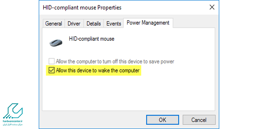Click the 'HID-compliant mouse Properties' title bar
Viewport: 258px width, 129px height.
point(124,7)
